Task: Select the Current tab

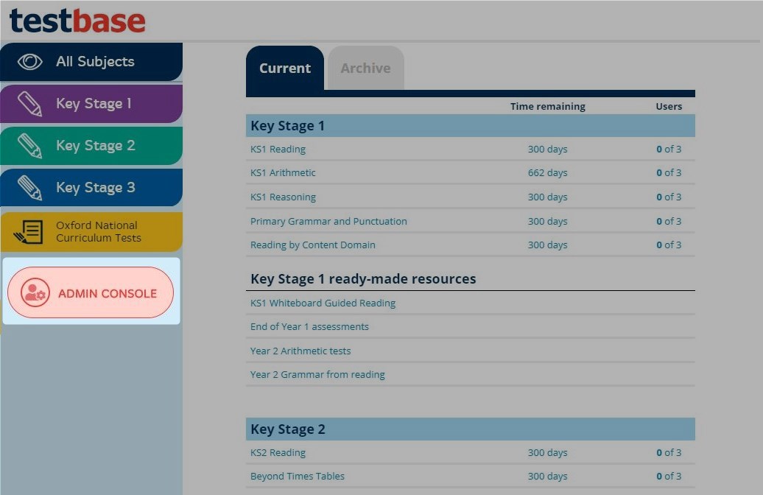Action: pyautogui.click(x=284, y=69)
